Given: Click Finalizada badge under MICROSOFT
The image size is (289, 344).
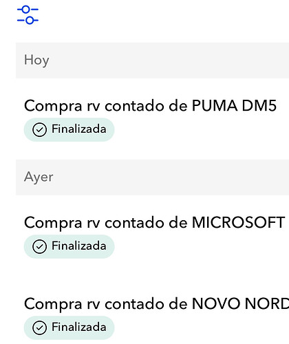Looking at the screenshot, I should point(69,246).
